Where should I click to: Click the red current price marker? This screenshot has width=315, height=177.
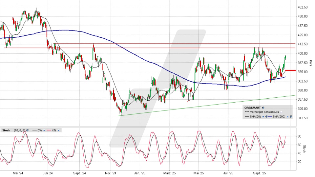tap(290, 70)
